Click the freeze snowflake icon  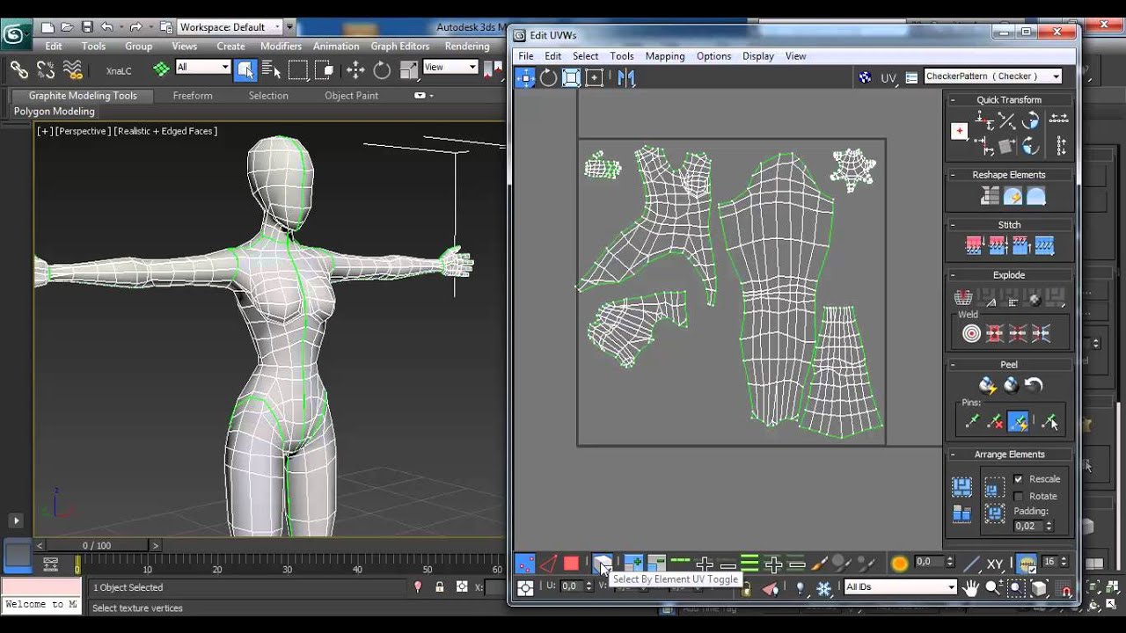(823, 587)
